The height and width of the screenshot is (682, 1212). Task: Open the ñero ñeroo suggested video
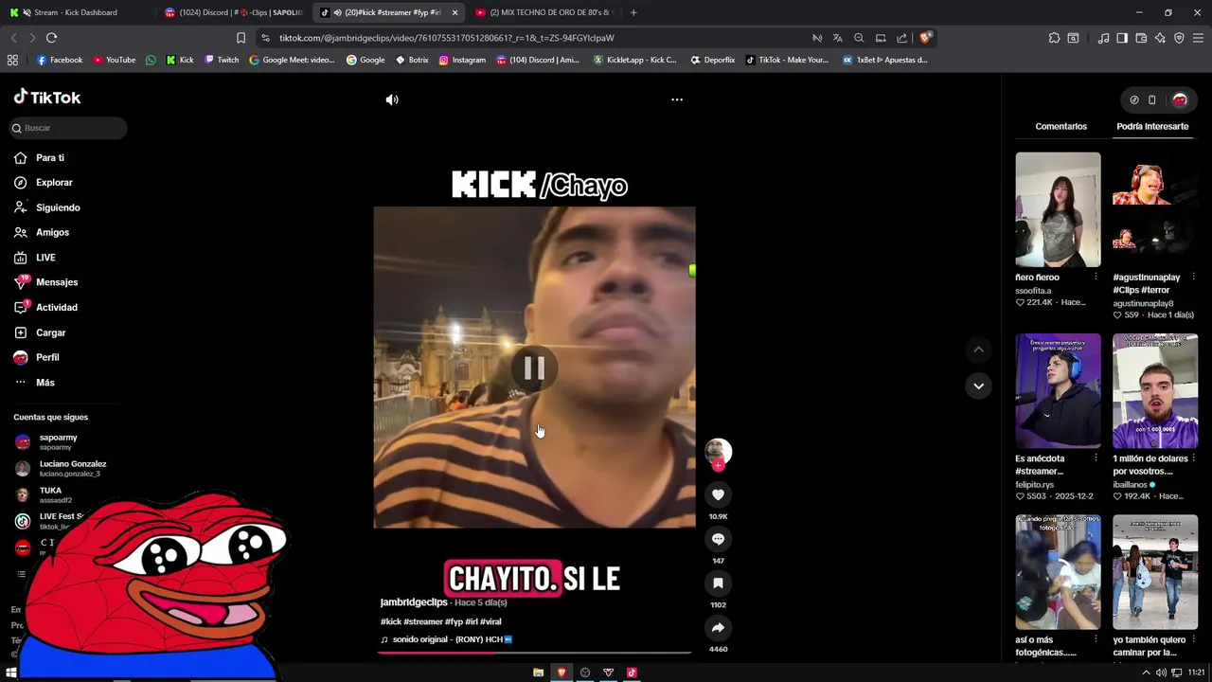(x=1058, y=209)
